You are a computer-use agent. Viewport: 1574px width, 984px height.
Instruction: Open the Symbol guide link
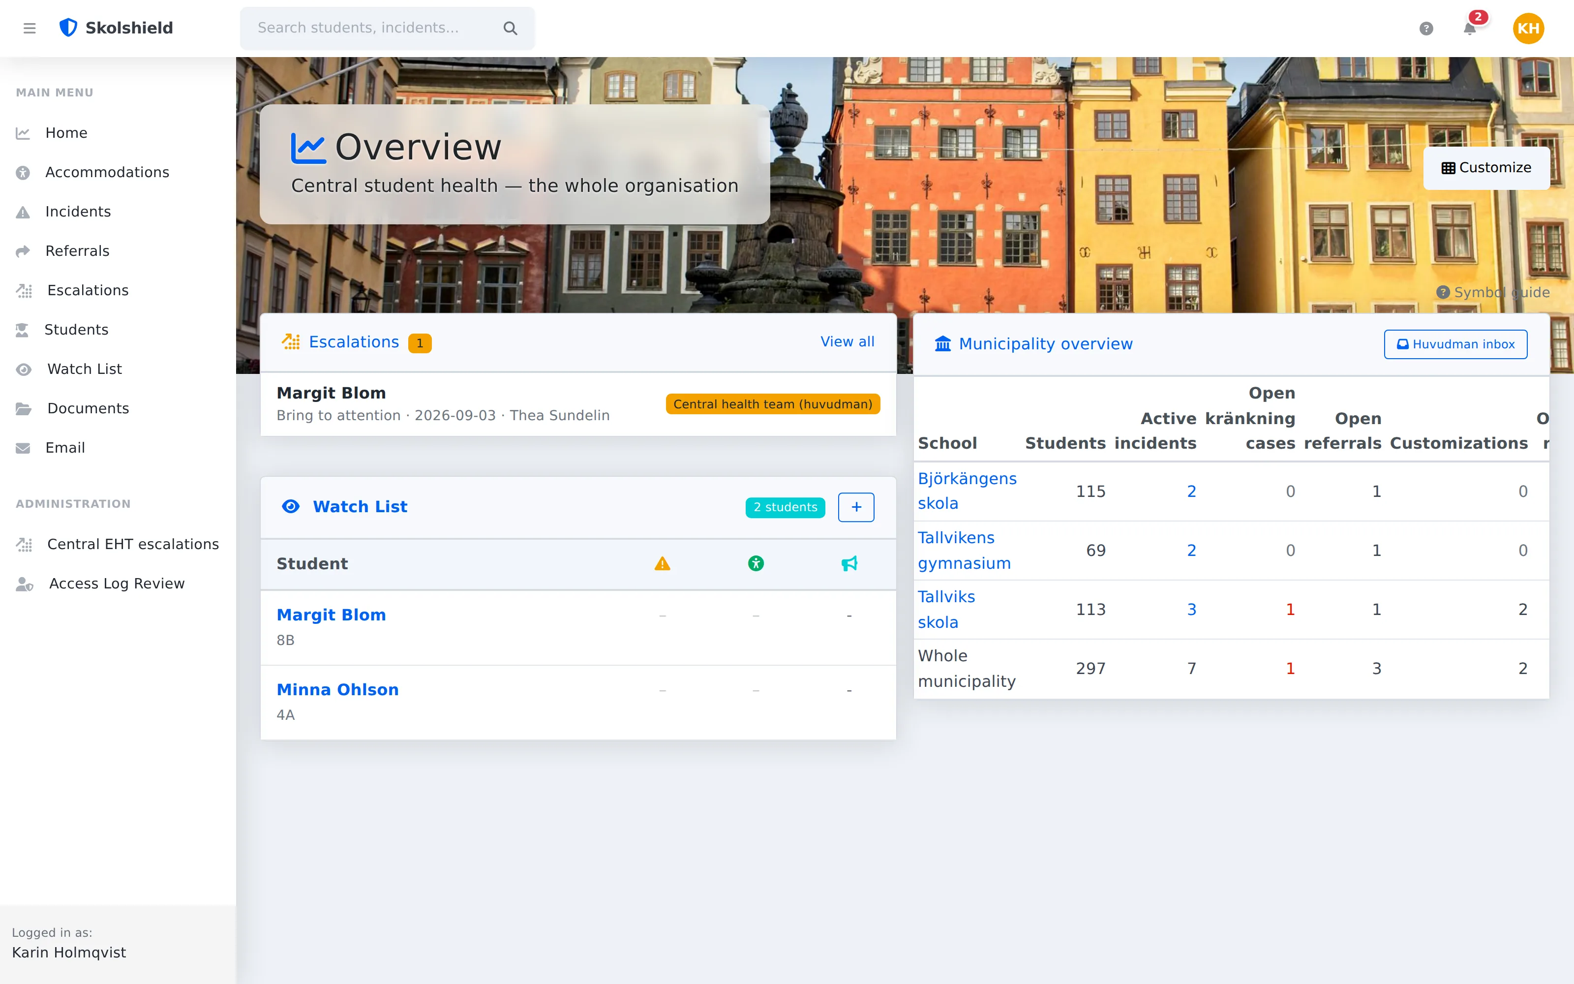tap(1493, 292)
